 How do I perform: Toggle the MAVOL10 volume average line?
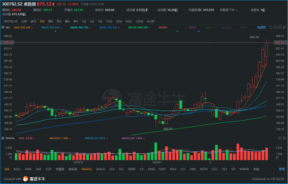(95, 138)
